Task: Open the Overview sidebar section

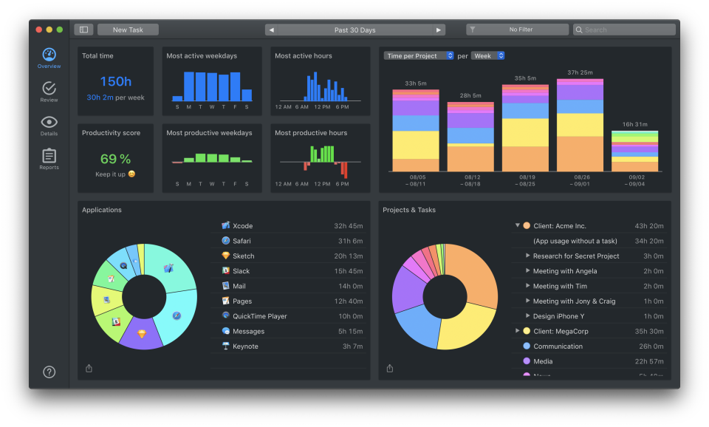Action: 49,58
